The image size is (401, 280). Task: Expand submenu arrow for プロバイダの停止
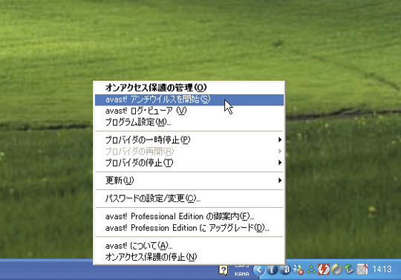point(280,163)
